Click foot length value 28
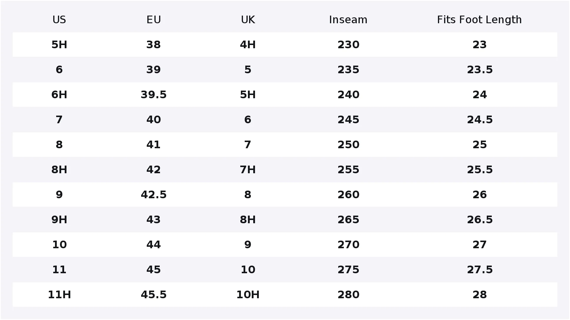 [480, 295]
